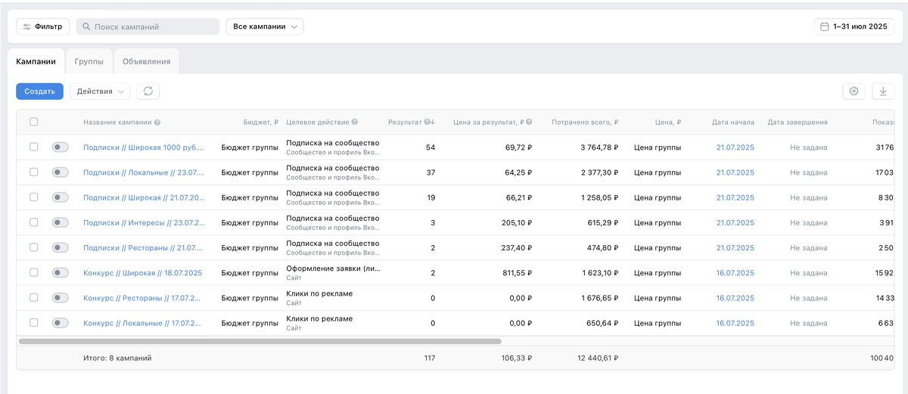Click the download report icon

(883, 92)
